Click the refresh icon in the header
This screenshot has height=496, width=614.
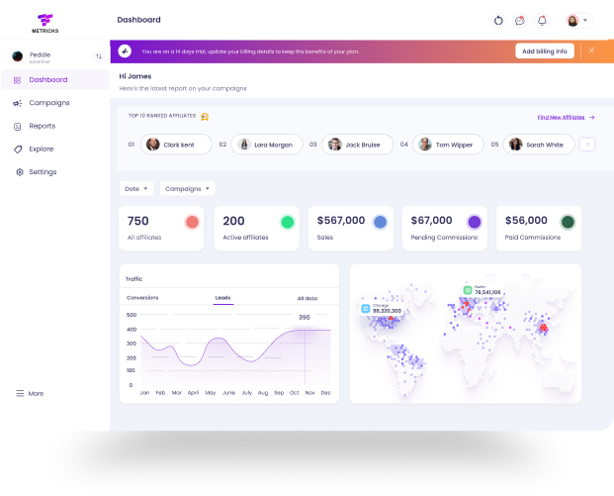tap(498, 20)
